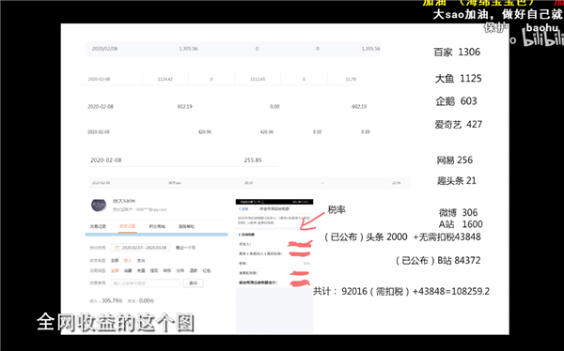Click the 2020-02-08 row showing 255.85
Screen dimensions: 564x351
pos(181,160)
